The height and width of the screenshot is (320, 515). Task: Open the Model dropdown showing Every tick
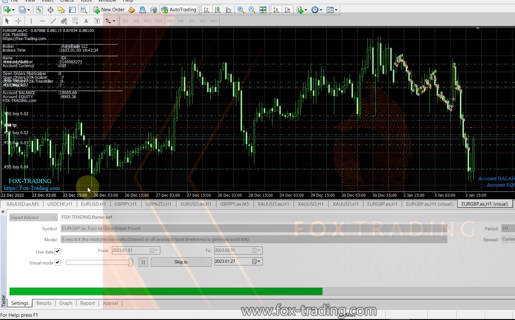tap(254, 239)
